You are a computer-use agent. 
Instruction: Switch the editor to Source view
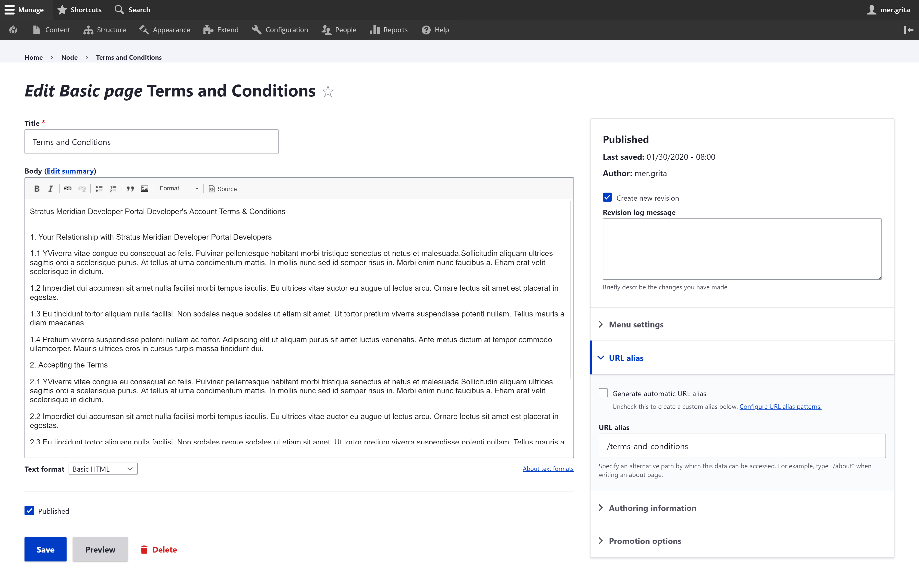223,189
